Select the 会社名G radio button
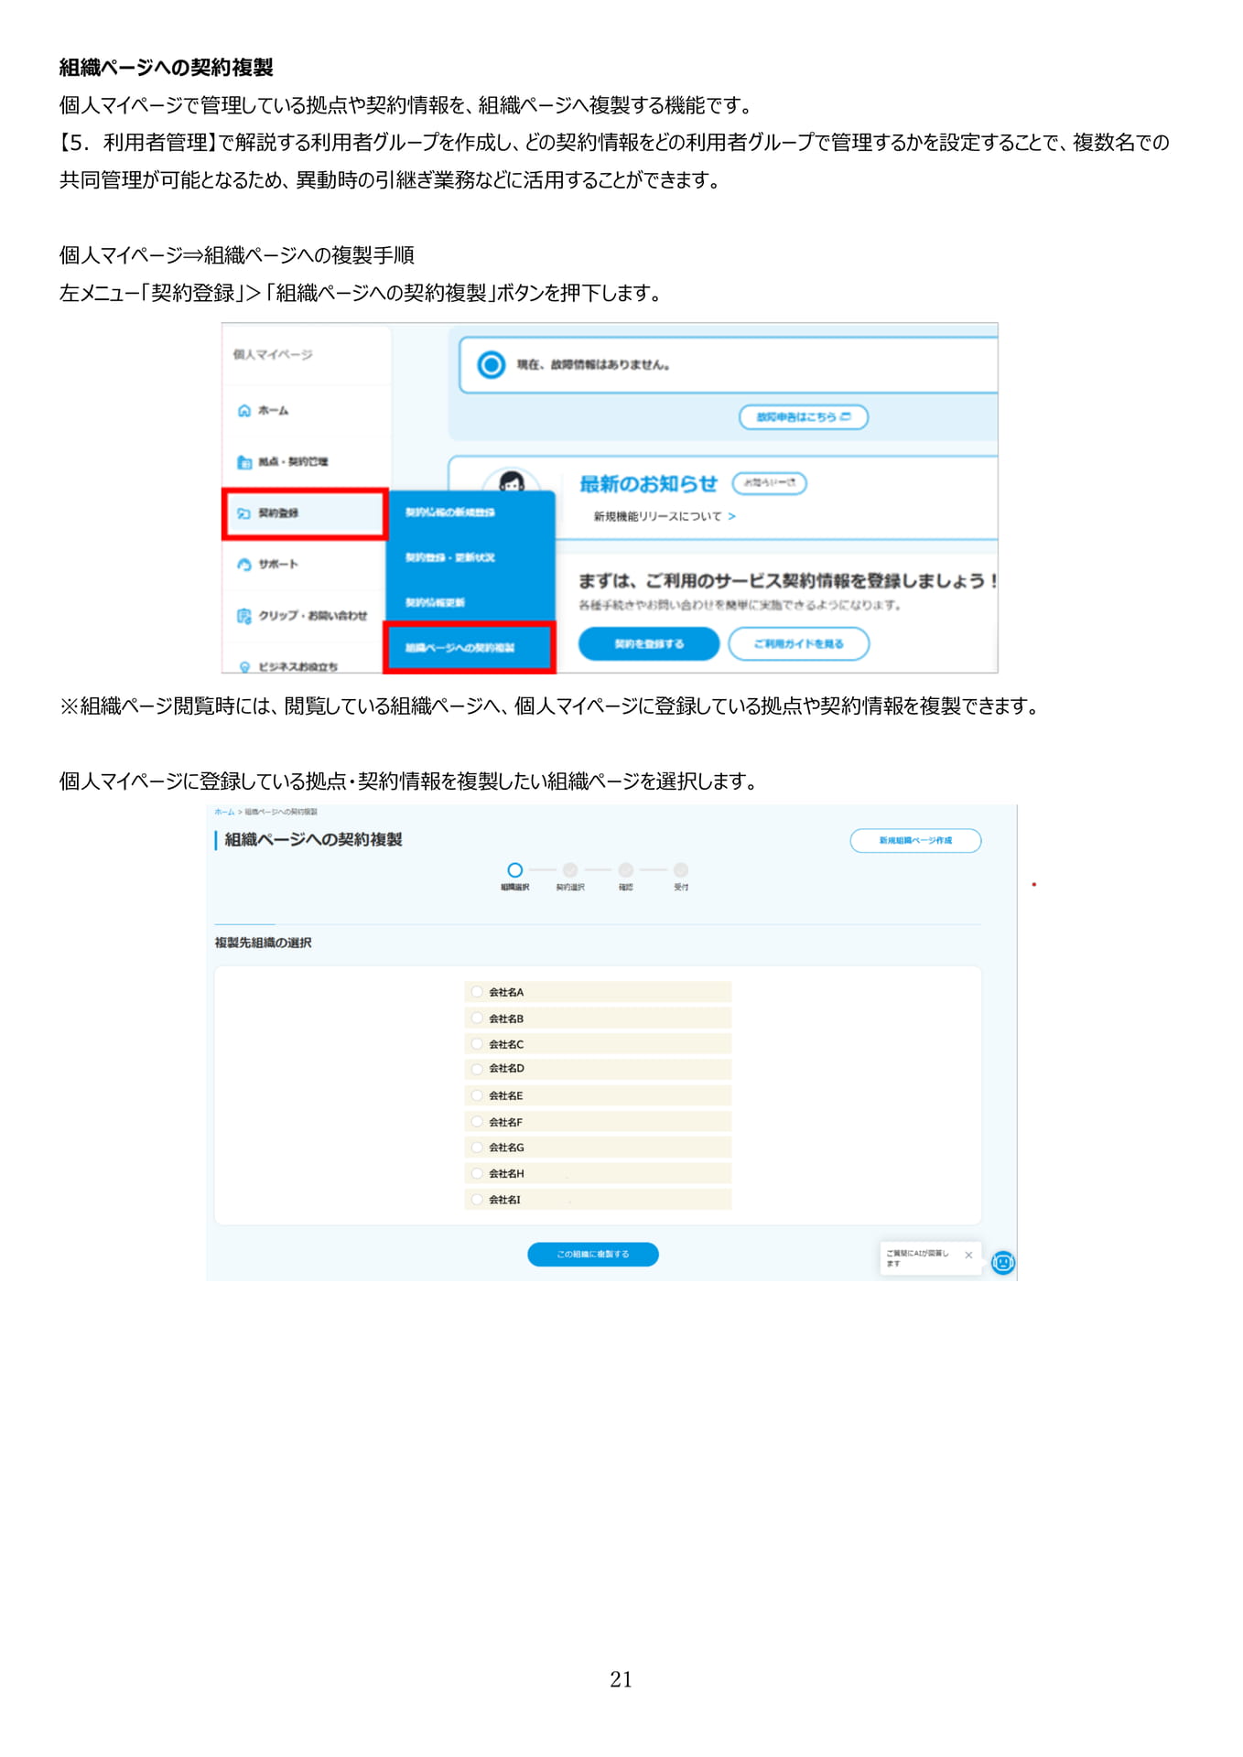Viewport: 1243px width, 1757px height. pyautogui.click(x=477, y=1147)
